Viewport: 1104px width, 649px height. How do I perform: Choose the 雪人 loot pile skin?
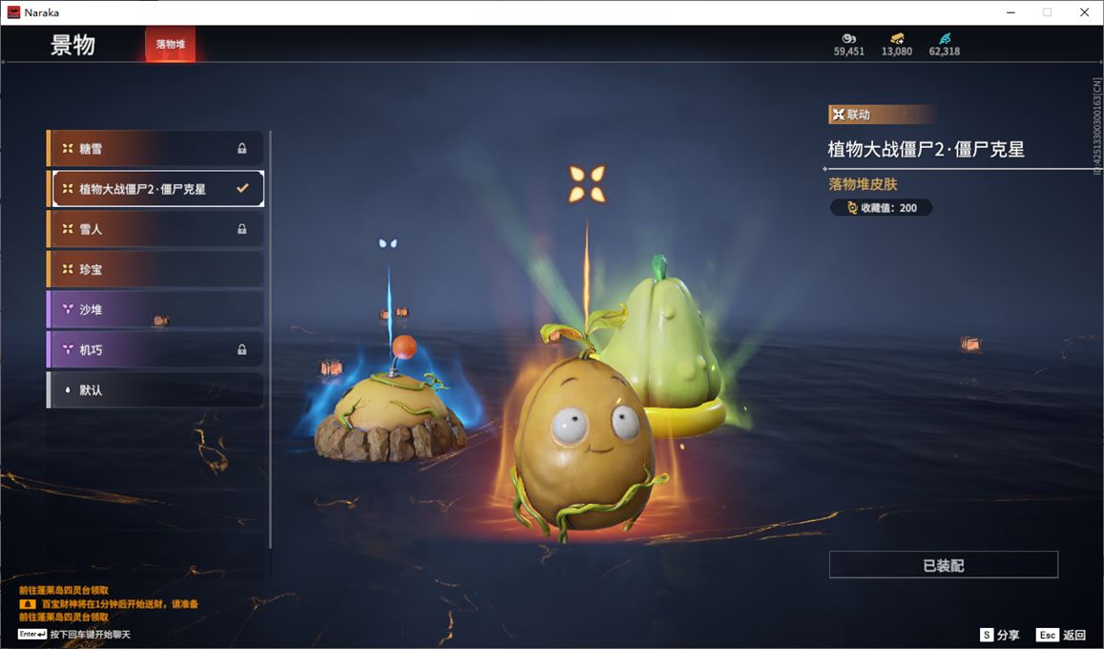(156, 229)
